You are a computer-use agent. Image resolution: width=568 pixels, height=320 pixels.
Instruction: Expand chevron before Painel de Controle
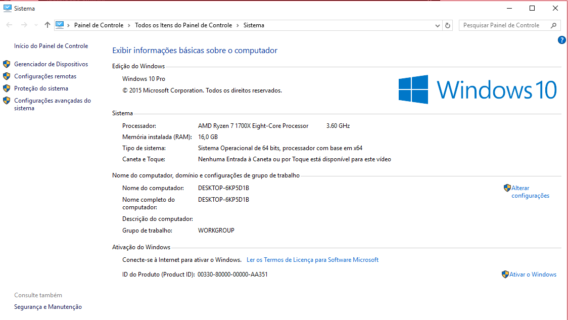(x=68, y=25)
